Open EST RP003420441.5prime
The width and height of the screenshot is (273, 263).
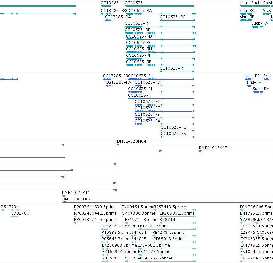(x=95, y=213)
